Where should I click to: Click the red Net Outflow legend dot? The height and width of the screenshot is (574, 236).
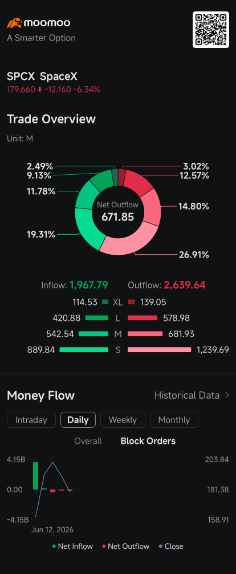pyautogui.click(x=104, y=547)
